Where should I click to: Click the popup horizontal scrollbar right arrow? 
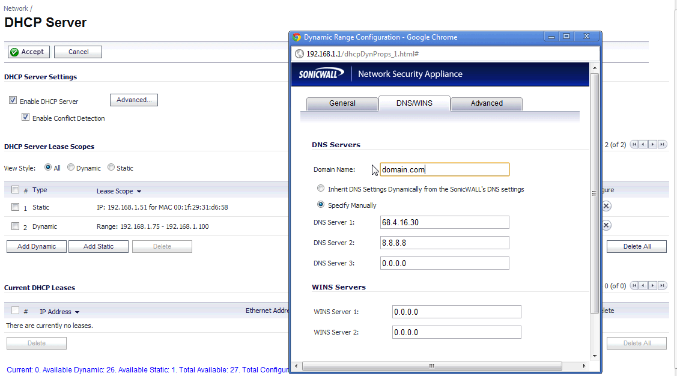click(x=584, y=366)
